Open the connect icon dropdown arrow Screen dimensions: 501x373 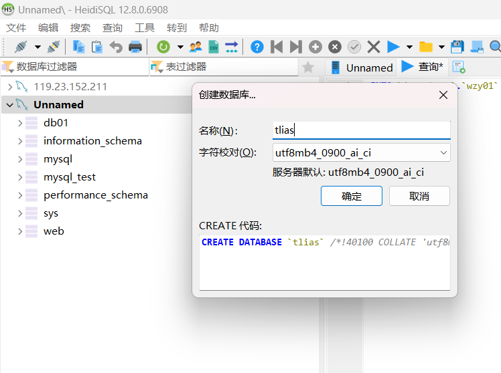(38, 47)
